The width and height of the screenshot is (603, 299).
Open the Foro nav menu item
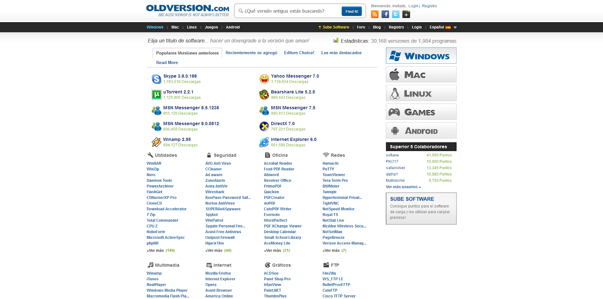361,27
